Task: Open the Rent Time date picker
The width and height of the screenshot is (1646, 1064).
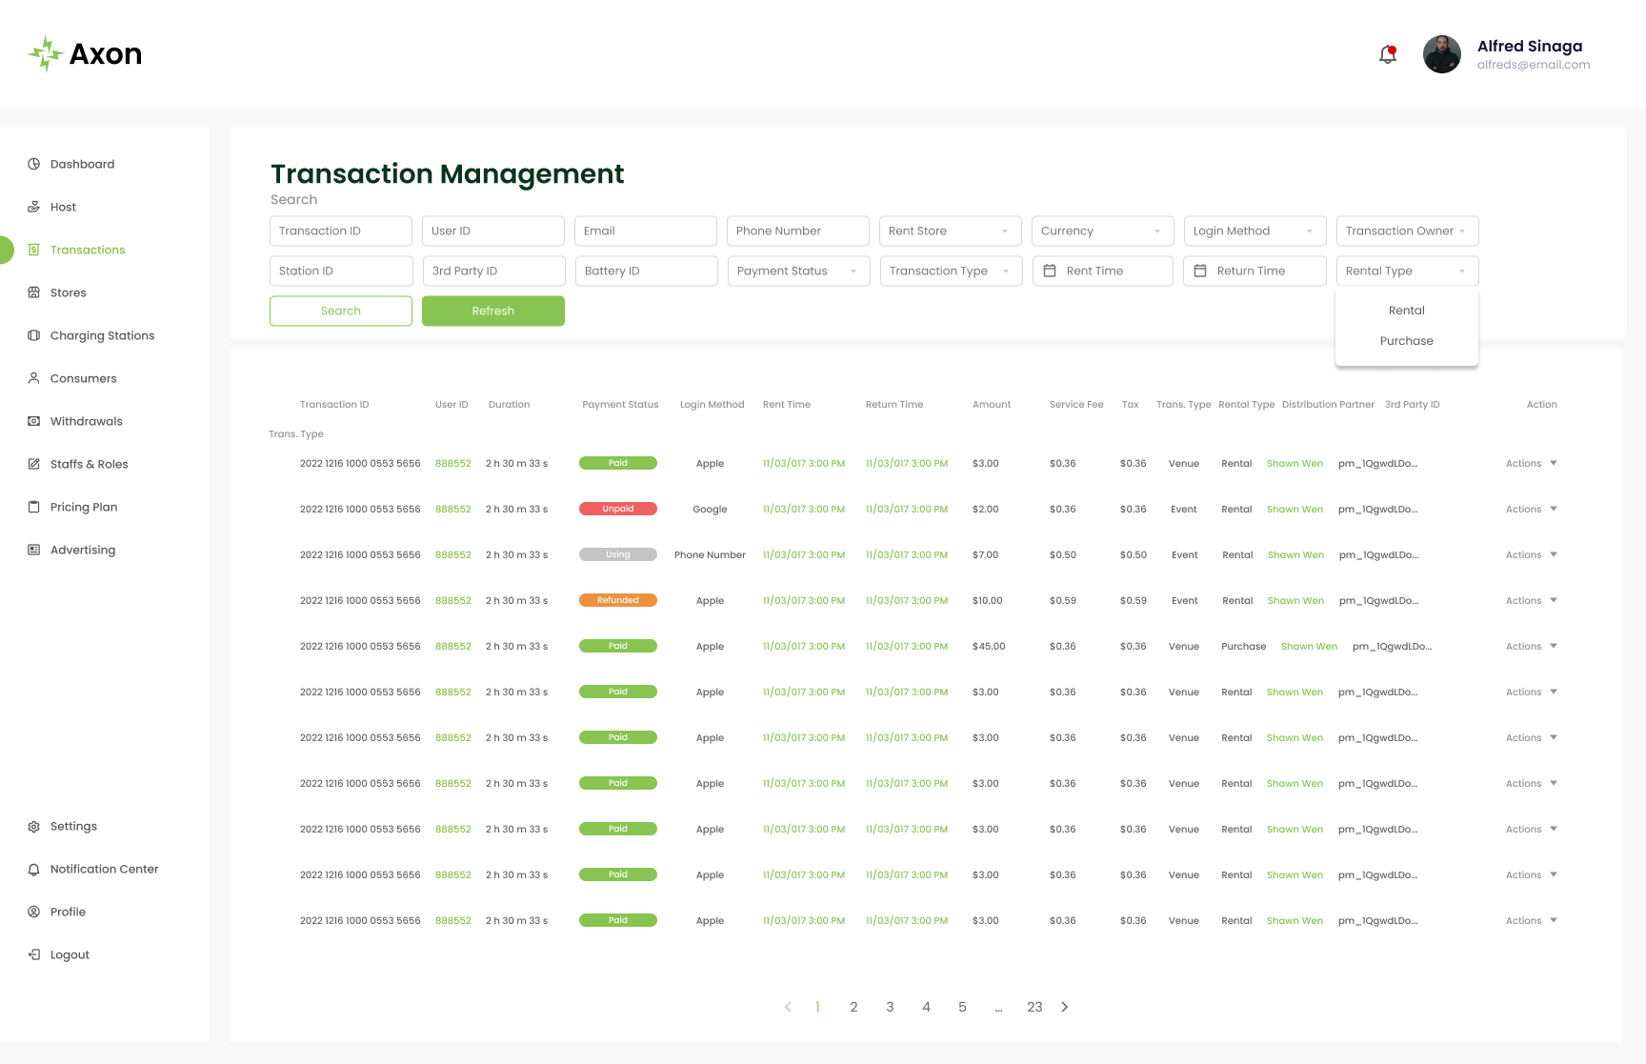Action: coord(1103,271)
